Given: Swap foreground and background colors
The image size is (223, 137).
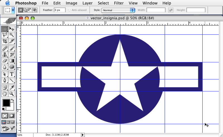Looking at the screenshot, I should [x=13, y=100].
